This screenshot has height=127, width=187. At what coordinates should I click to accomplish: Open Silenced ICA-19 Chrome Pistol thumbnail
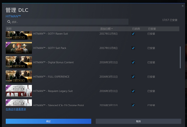[x=19, y=103]
